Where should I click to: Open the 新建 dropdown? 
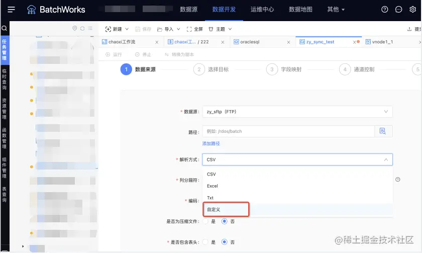tap(117, 29)
